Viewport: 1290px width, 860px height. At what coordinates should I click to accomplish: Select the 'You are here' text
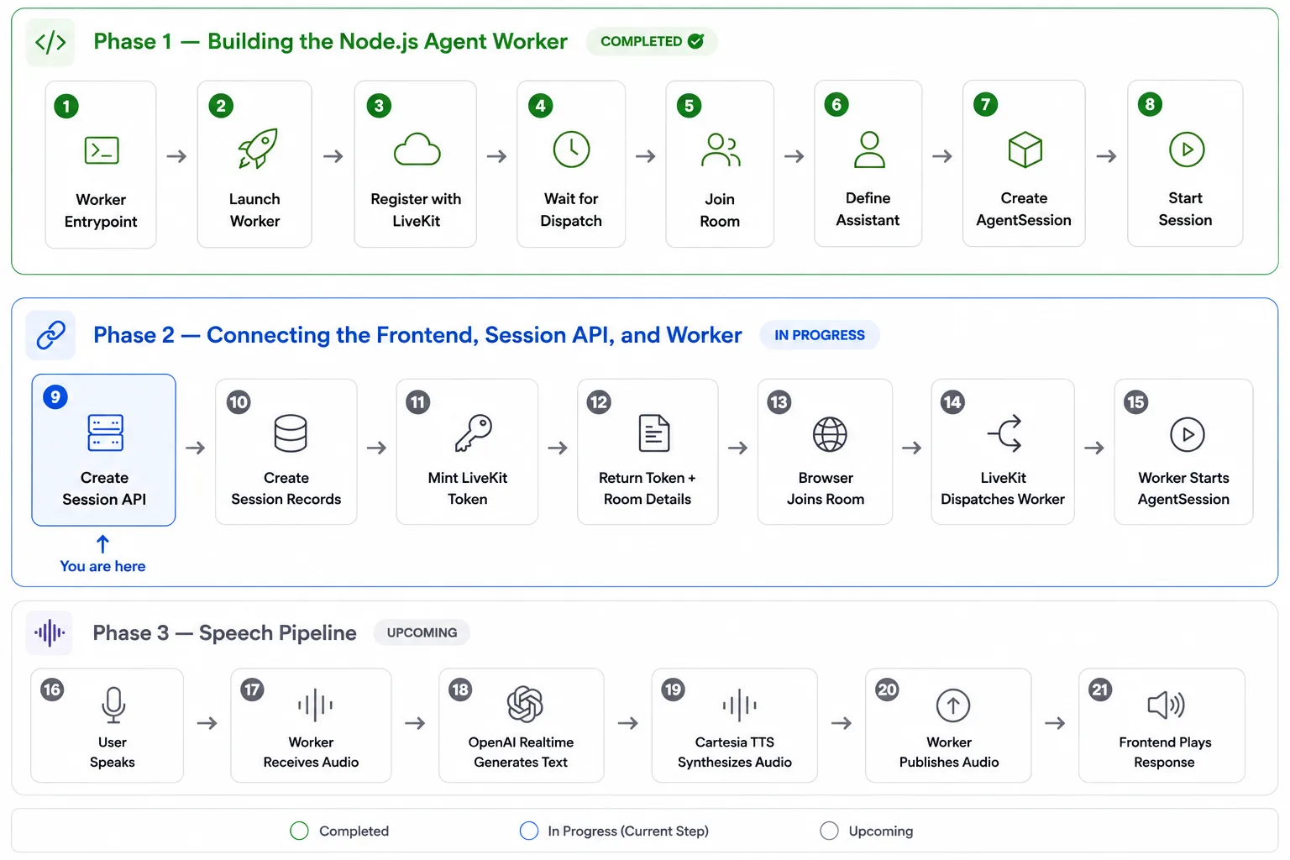pos(102,566)
